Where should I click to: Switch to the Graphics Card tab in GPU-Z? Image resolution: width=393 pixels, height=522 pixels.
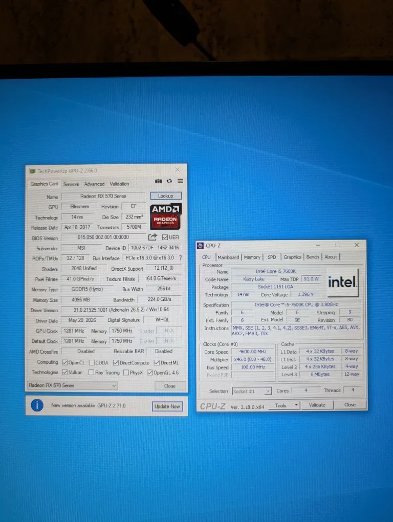coord(44,184)
